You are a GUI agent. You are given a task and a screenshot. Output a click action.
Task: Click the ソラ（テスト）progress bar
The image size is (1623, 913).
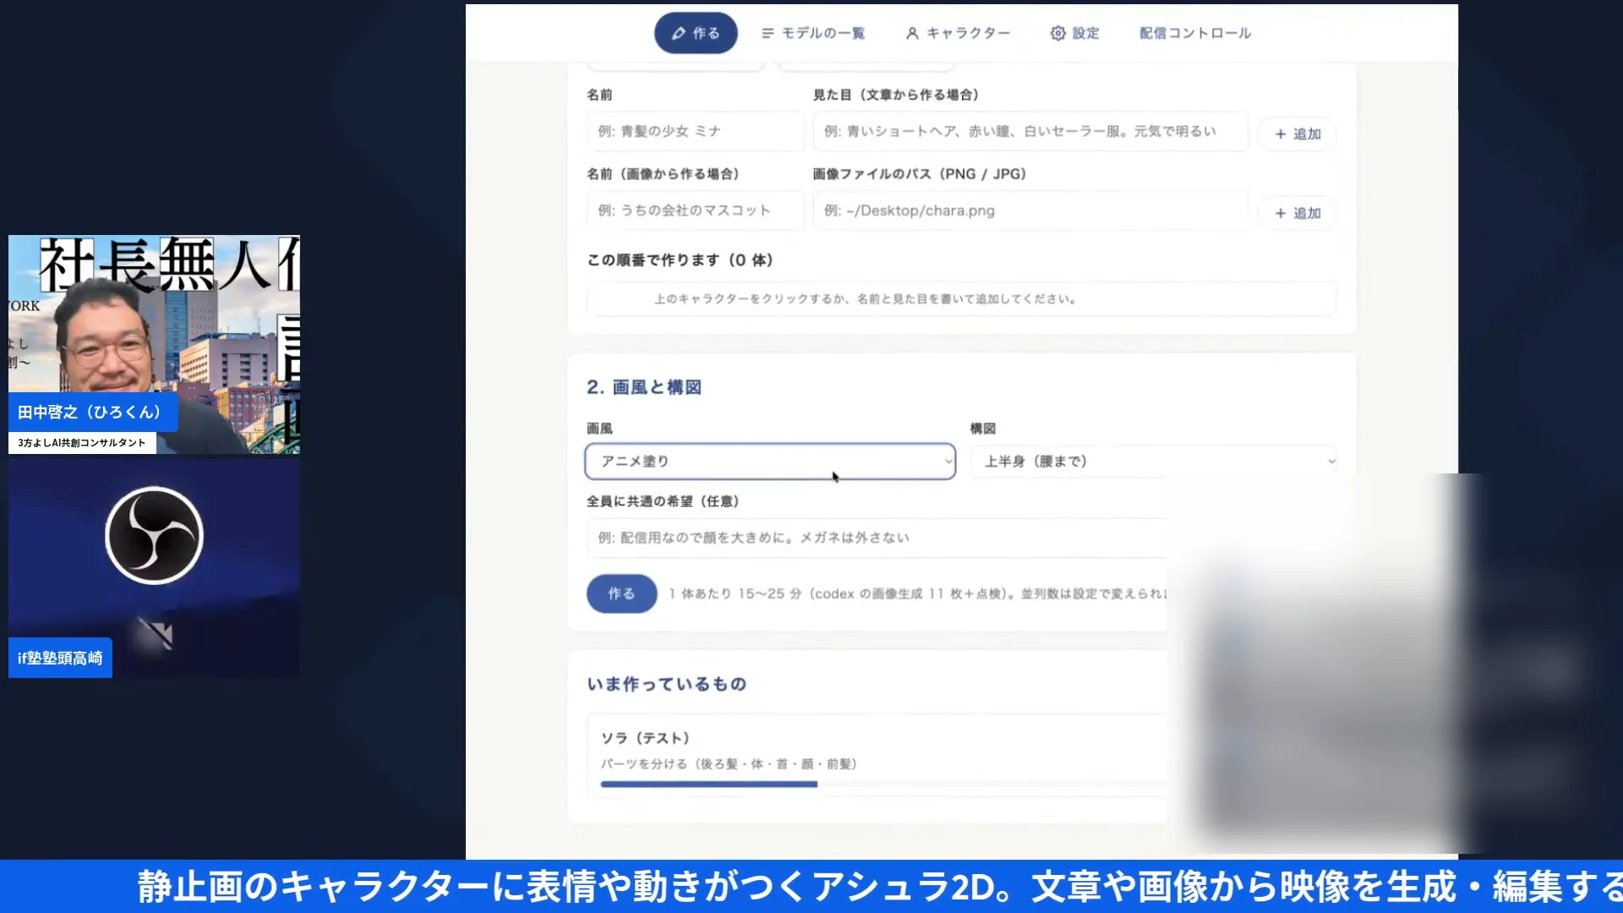coord(883,785)
